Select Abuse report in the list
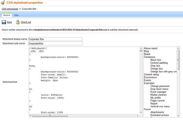The height and width of the screenshot is (120, 183). point(151,48)
